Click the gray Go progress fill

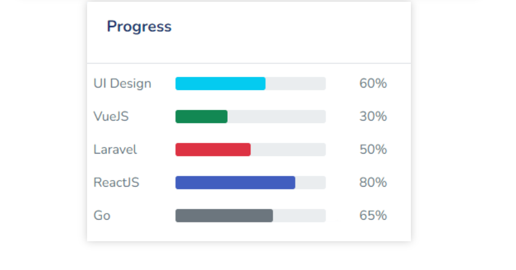pyautogui.click(x=224, y=215)
